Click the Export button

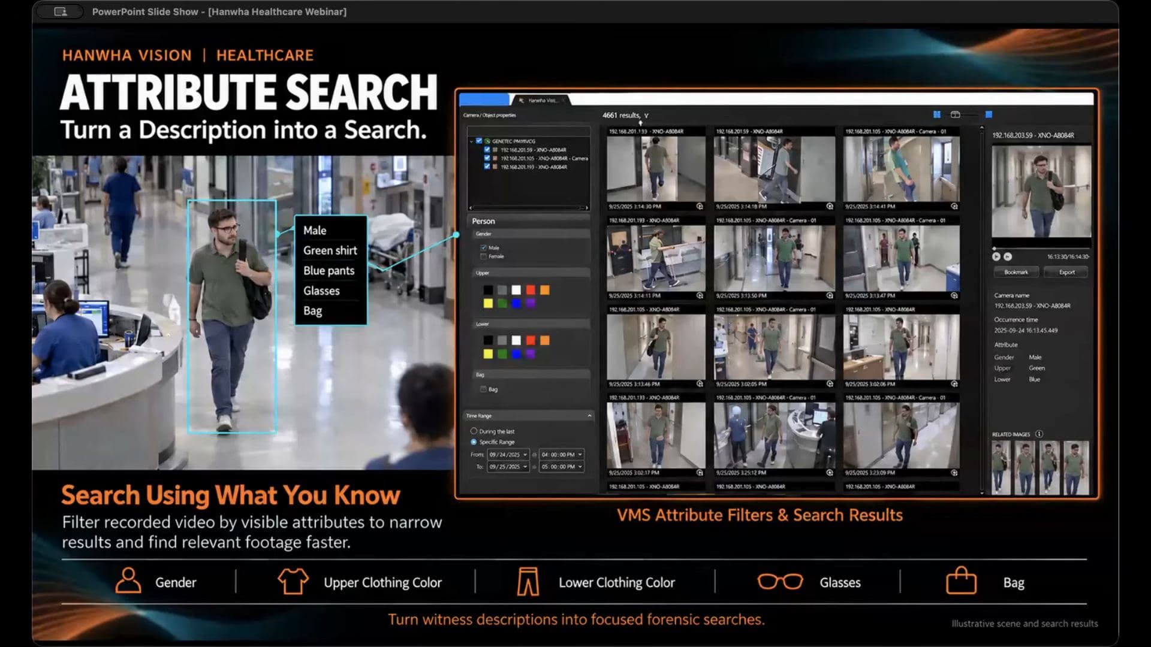(x=1066, y=272)
